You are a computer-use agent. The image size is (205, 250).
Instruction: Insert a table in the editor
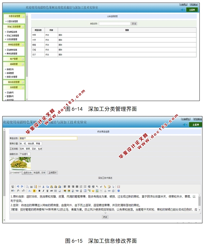pos(85,191)
